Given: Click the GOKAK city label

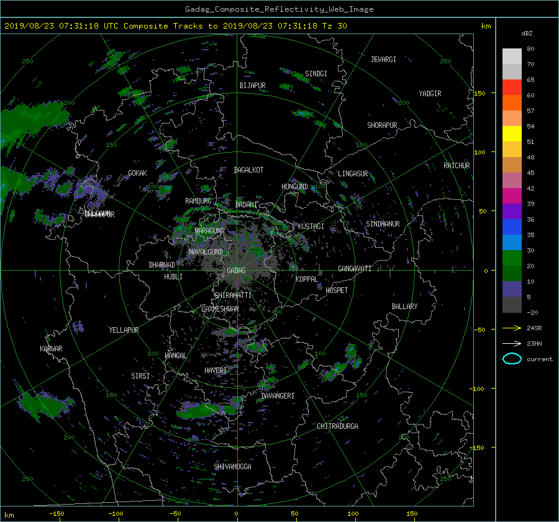Looking at the screenshot, I should (x=138, y=173).
